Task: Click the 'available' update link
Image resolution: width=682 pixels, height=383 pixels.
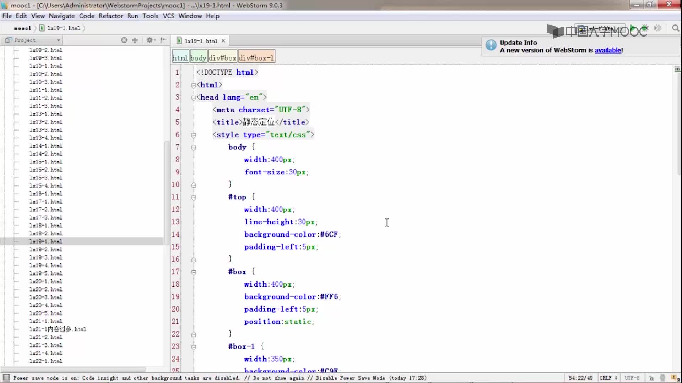Action: 608,50
